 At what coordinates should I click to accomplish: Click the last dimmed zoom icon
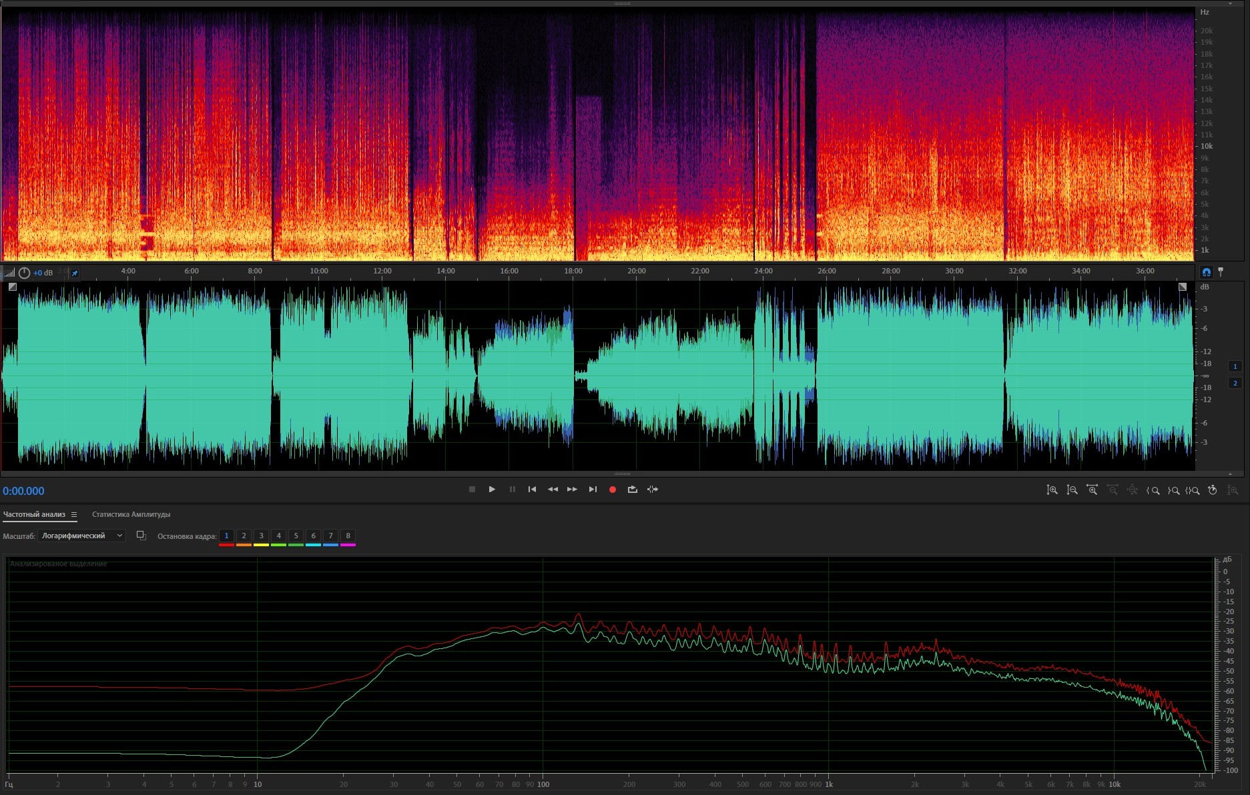1233,490
